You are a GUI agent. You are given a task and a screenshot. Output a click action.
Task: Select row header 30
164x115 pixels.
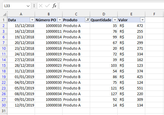tap(4, 105)
